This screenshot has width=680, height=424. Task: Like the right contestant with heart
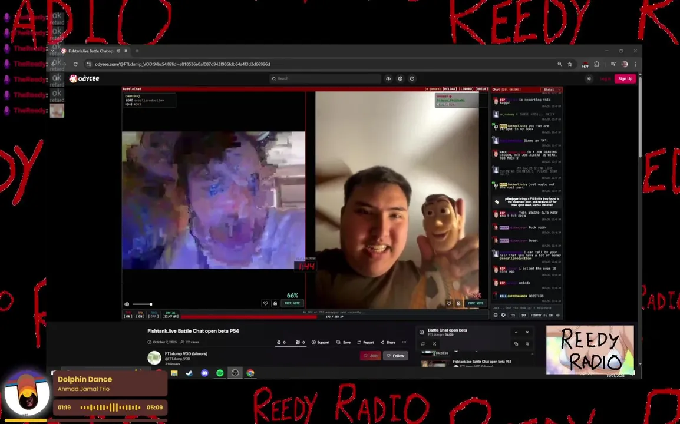449,303
